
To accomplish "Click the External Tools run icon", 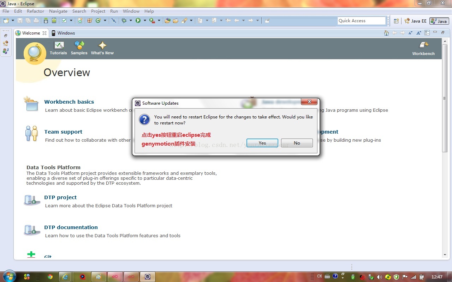I will coord(152,21).
